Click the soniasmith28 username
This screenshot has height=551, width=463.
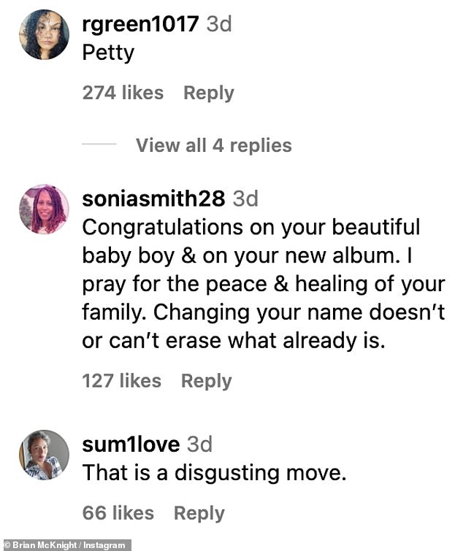coord(153,199)
